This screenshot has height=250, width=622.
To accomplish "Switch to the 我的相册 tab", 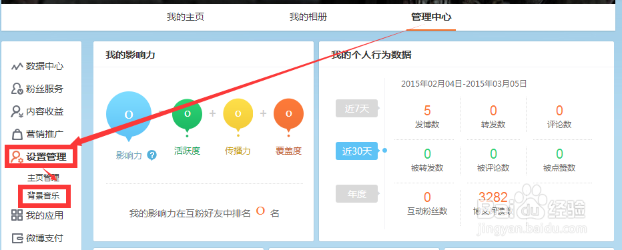I will [308, 17].
